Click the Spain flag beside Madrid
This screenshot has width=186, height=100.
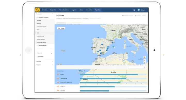[58, 74]
